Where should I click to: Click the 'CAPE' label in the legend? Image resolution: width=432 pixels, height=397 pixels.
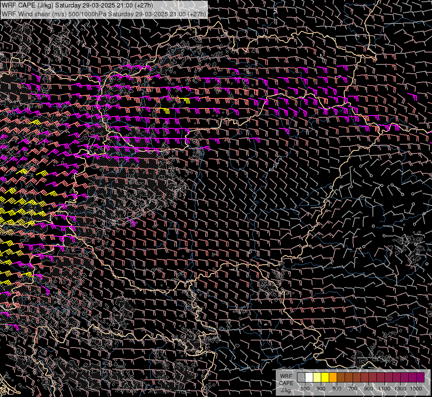click(286, 383)
